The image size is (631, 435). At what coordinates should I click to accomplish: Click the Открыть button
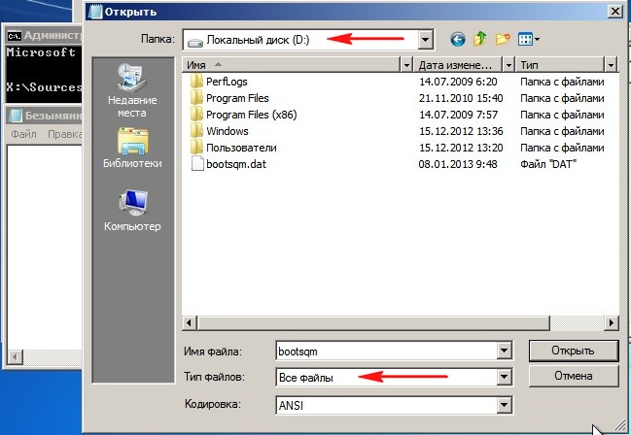[x=574, y=351]
